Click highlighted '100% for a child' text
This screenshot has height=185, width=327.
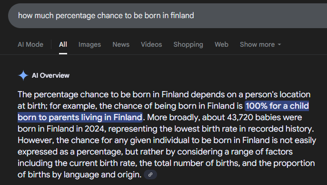277,106
